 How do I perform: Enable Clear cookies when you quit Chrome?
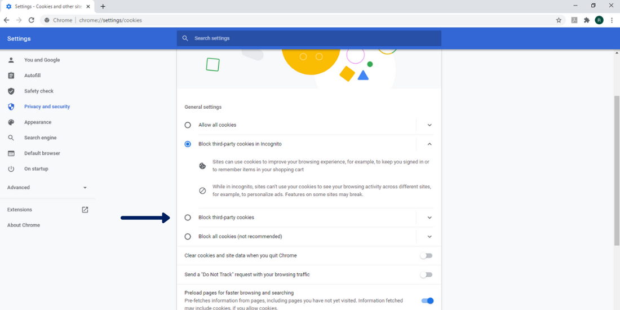point(426,256)
